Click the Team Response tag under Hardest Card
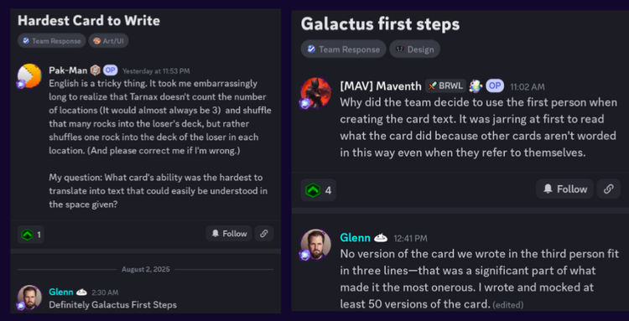Screen dimensions: 629x321 coord(52,41)
